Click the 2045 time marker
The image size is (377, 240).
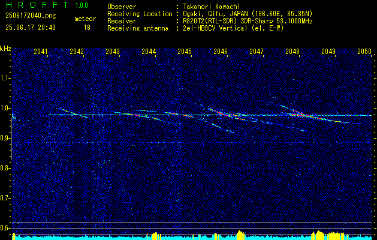[x=185, y=52]
